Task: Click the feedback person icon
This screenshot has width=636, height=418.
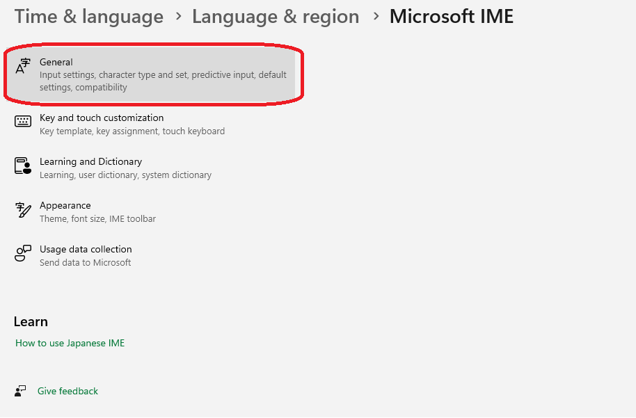Action: pyautogui.click(x=20, y=392)
